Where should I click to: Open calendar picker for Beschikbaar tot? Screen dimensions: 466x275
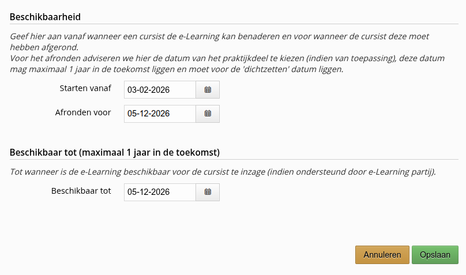208,192
